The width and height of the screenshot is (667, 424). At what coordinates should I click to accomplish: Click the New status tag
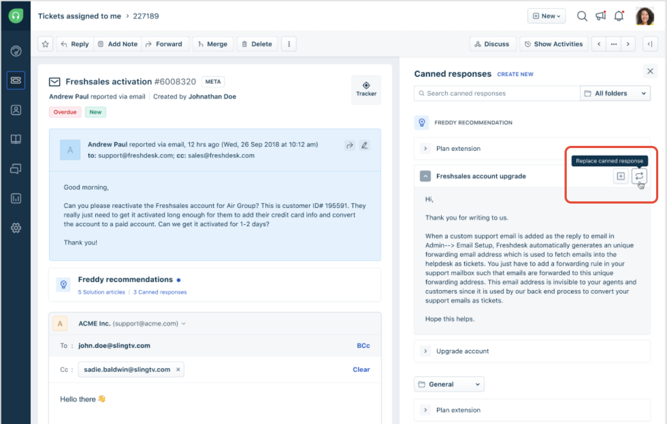95,112
